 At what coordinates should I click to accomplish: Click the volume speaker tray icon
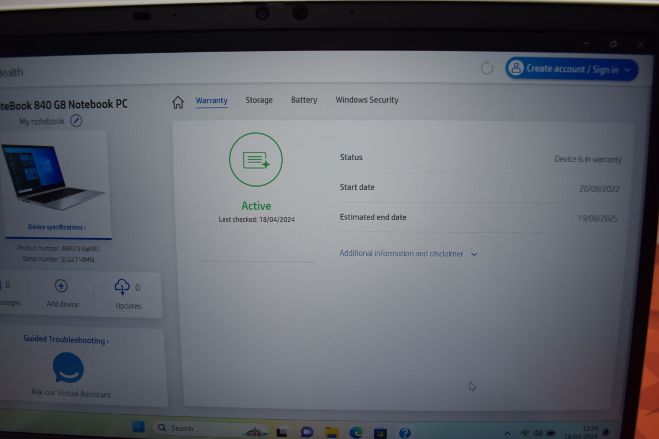pos(538,434)
